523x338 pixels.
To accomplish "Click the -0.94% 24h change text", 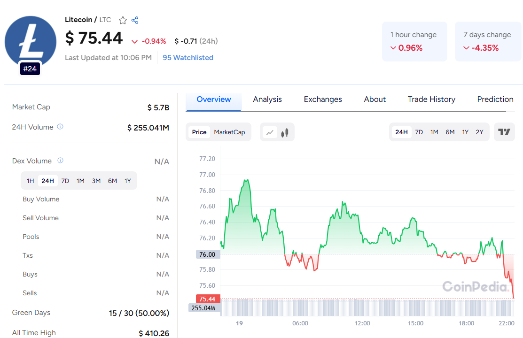I will pyautogui.click(x=154, y=41).
